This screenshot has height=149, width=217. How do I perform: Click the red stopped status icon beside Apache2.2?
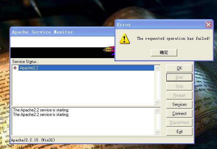pos(15,68)
